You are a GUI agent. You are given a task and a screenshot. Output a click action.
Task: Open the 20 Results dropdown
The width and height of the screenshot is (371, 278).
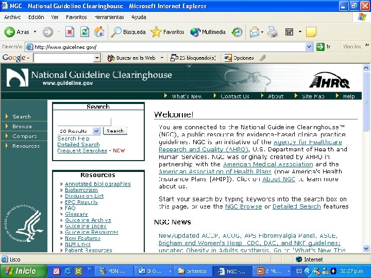coord(96,131)
